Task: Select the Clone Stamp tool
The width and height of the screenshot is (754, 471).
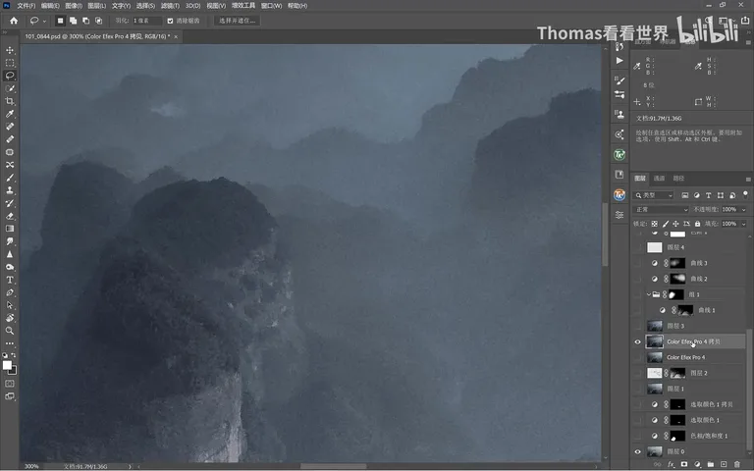Action: pos(10,190)
